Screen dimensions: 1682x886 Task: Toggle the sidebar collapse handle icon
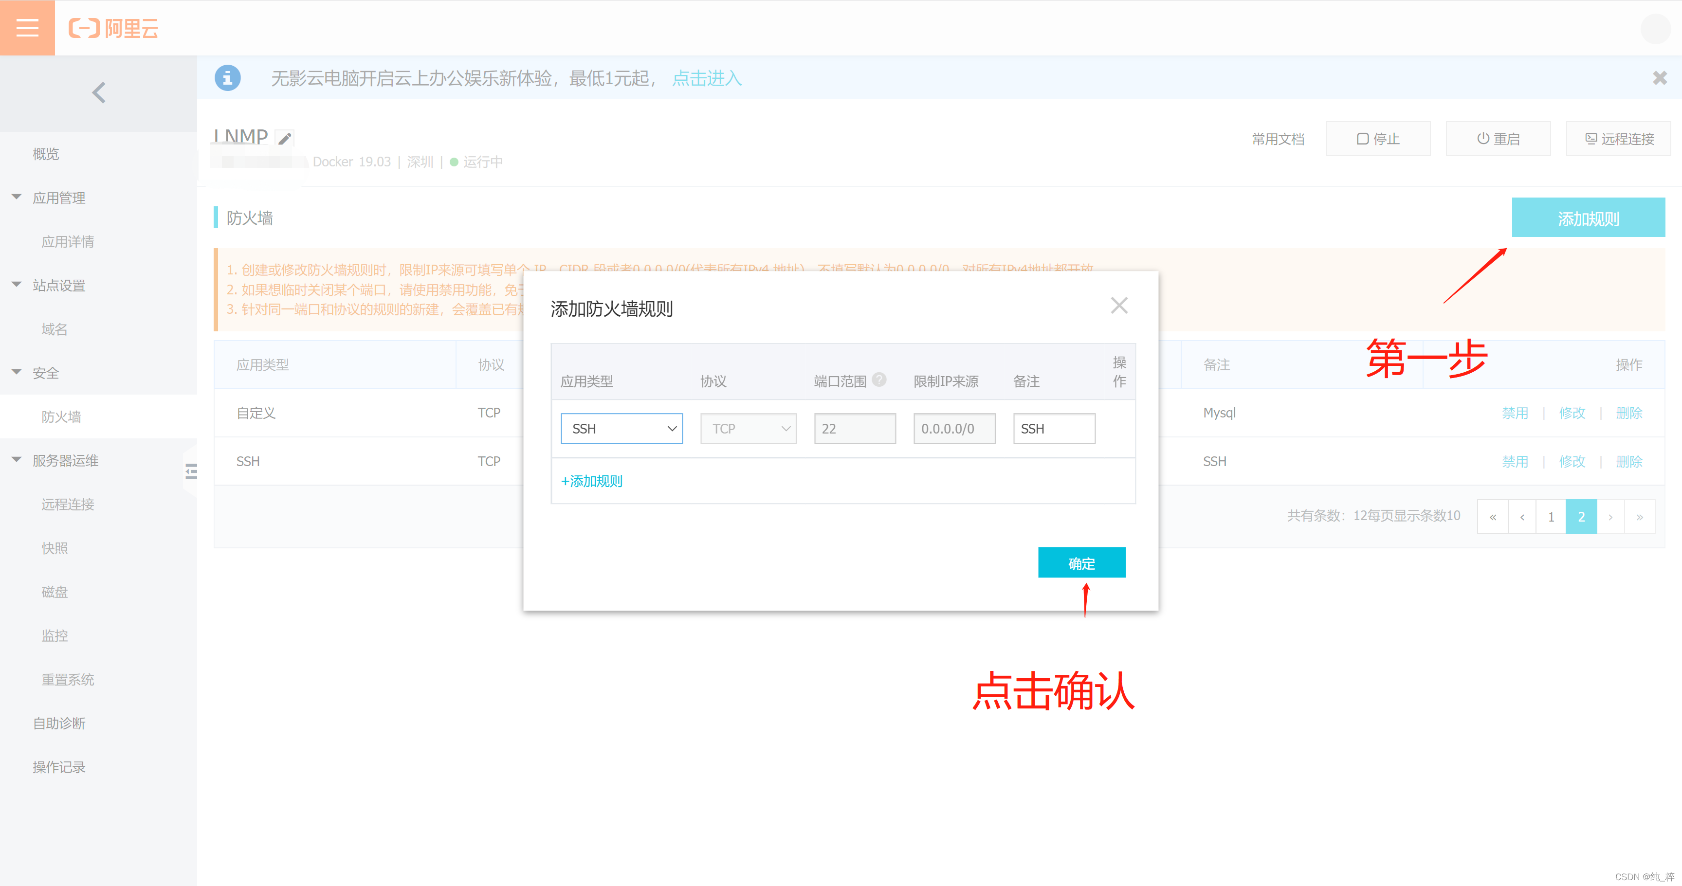pos(191,471)
